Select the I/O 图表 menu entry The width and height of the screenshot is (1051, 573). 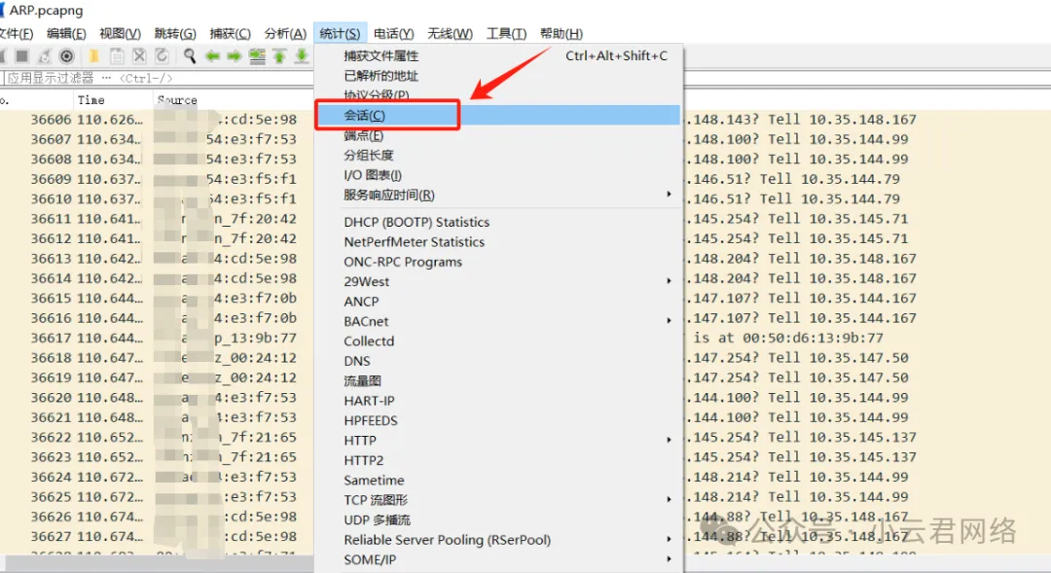[373, 175]
